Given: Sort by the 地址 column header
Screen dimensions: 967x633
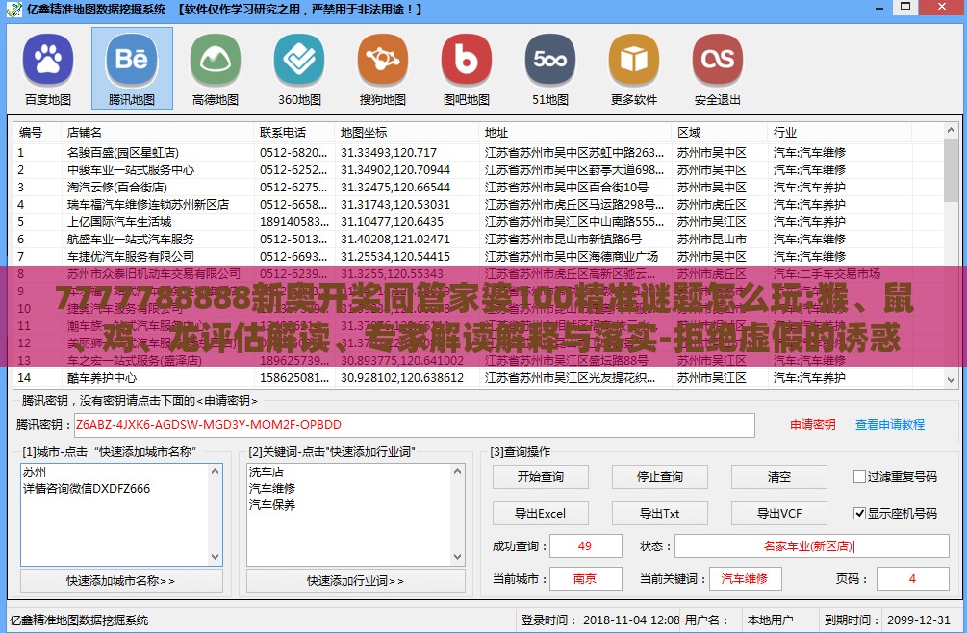Looking at the screenshot, I should (574, 132).
